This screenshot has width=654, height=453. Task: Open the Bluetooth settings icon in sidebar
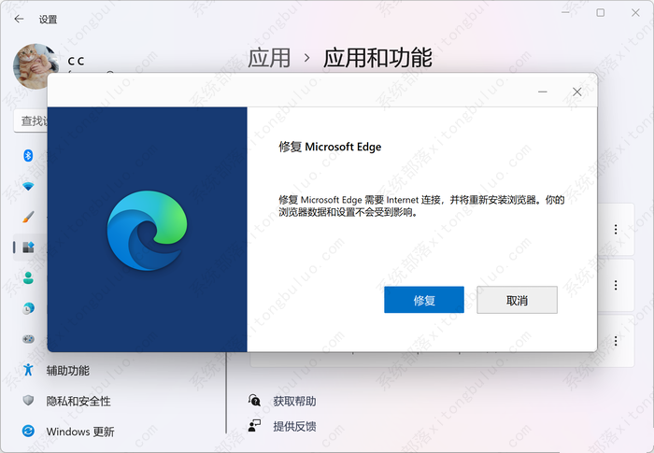(x=28, y=155)
